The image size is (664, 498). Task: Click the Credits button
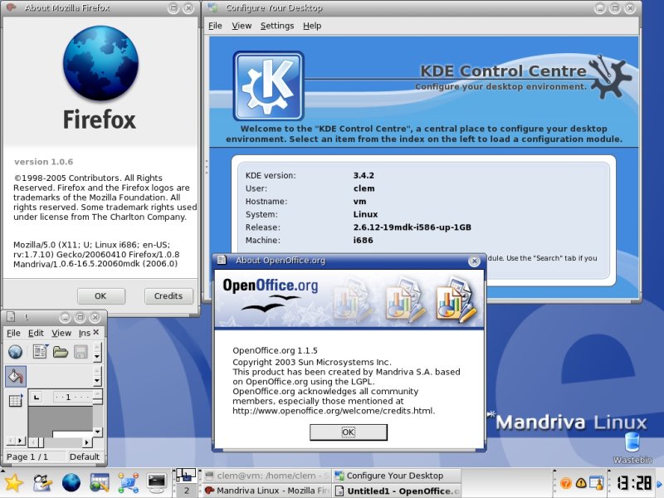point(168,296)
